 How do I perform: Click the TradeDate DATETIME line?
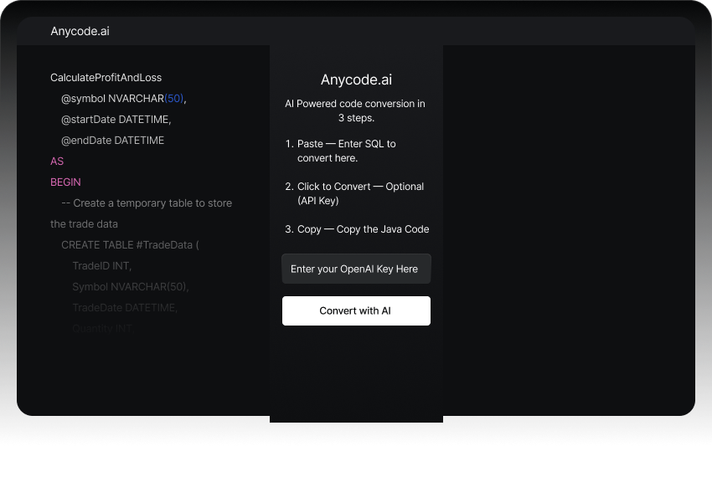point(125,307)
